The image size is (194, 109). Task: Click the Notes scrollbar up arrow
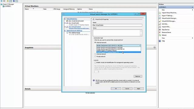(x=141, y=31)
